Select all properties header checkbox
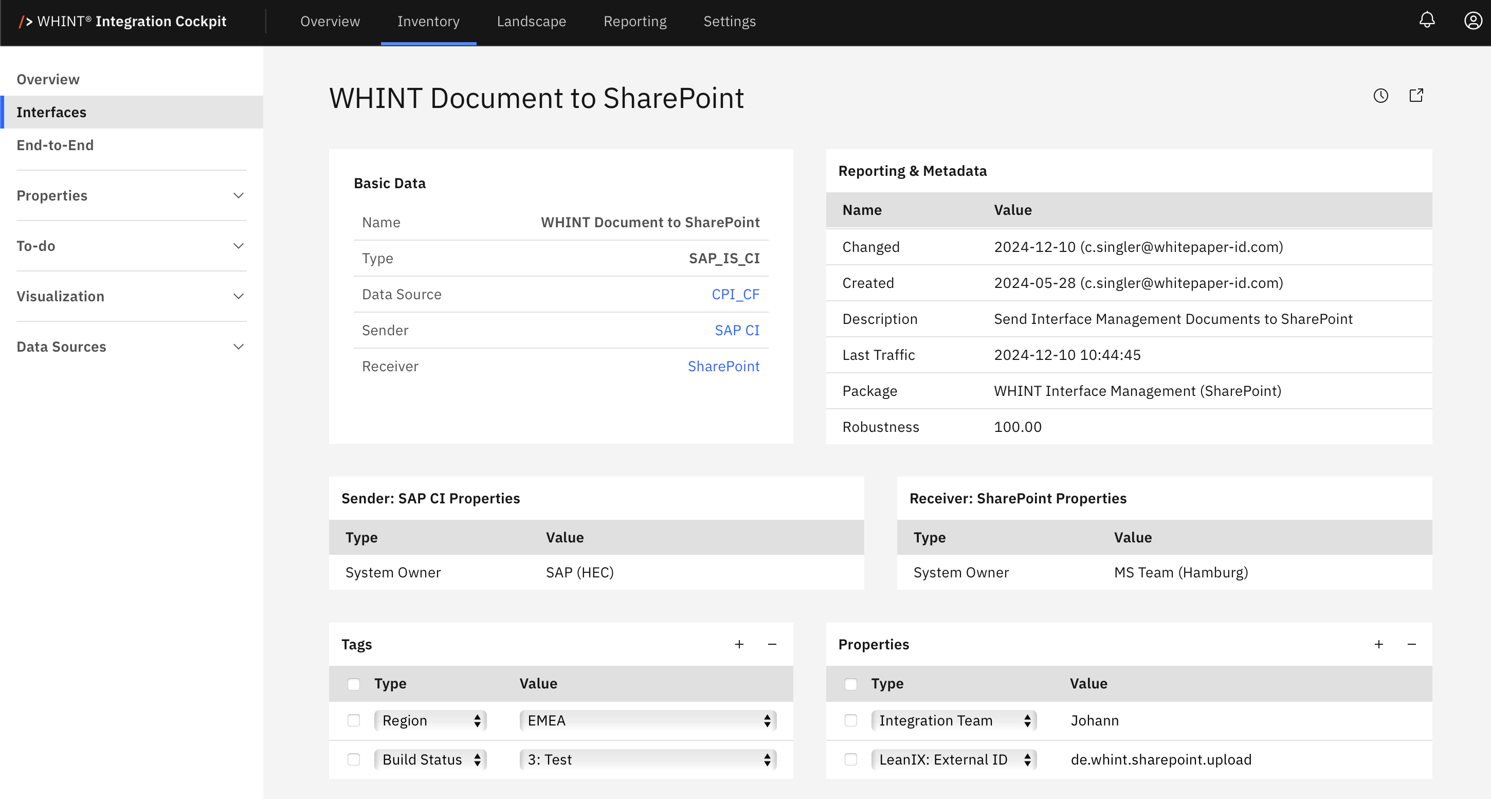The height and width of the screenshot is (799, 1491). 851,684
